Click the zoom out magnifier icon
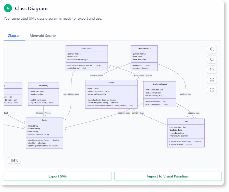Viewport: 229px width, 192px height. [212, 59]
